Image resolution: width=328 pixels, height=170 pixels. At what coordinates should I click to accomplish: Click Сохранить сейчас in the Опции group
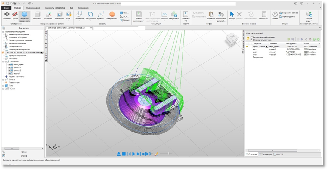tap(290, 13)
